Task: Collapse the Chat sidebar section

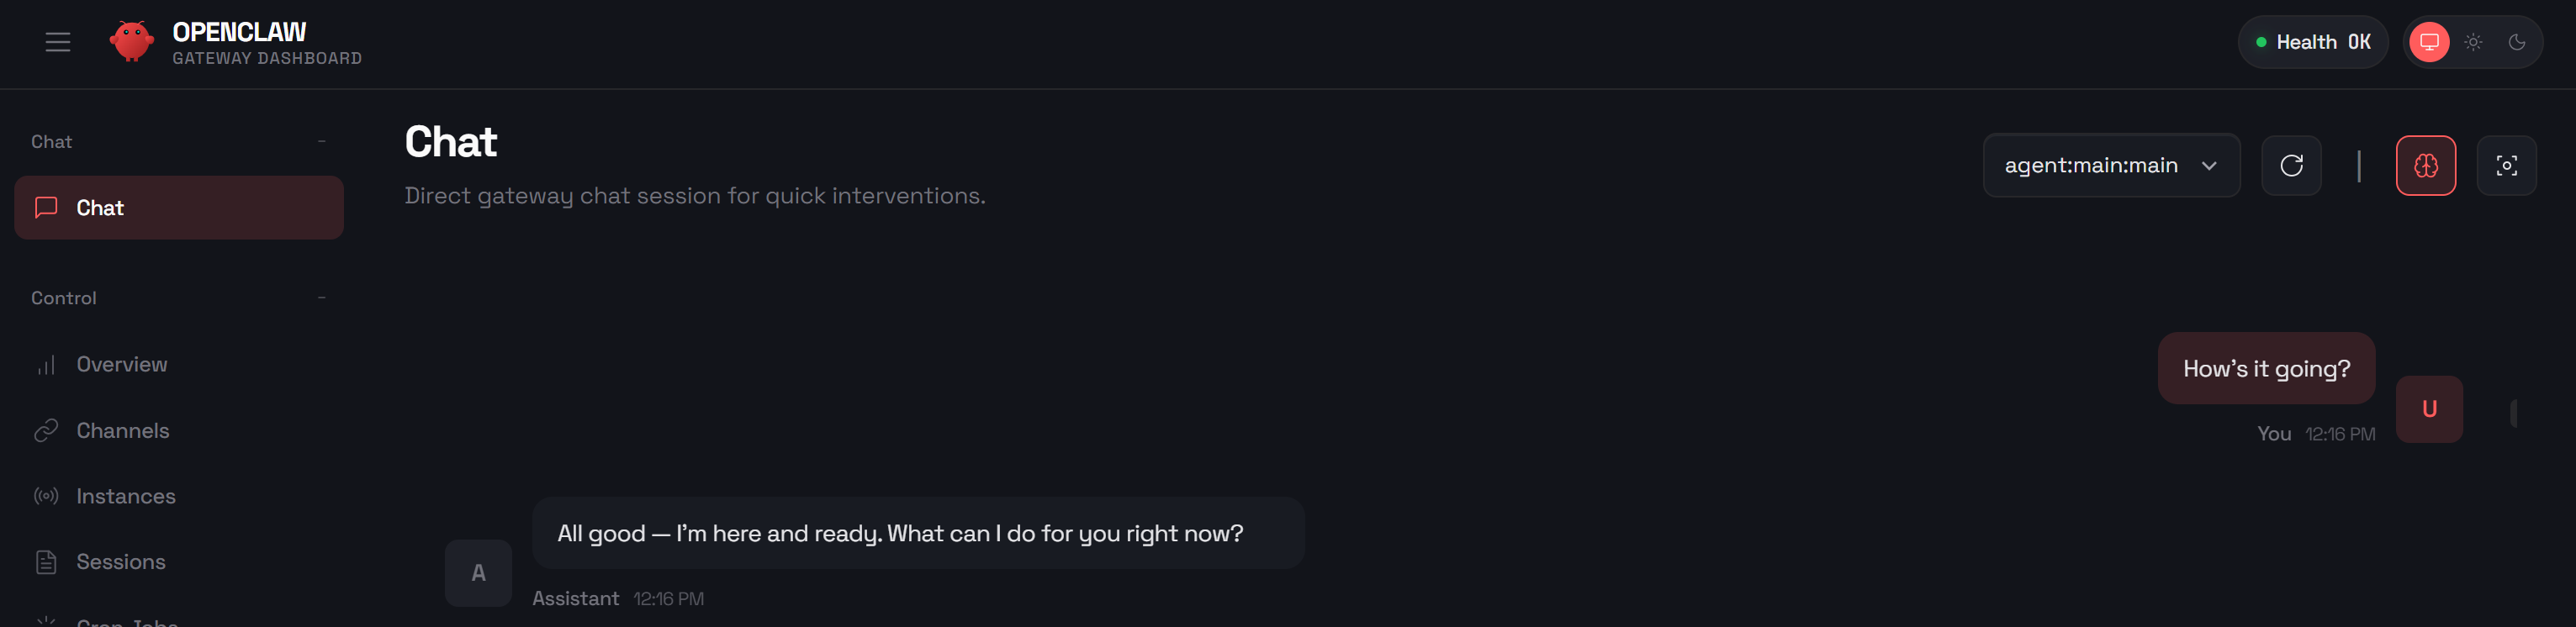Action: pos(322,141)
